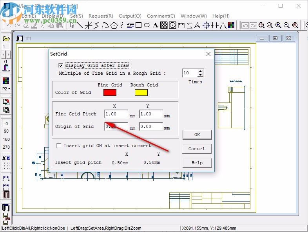Click Help button in SetGrid dialog
The width and height of the screenshot is (308, 232).
[197, 163]
